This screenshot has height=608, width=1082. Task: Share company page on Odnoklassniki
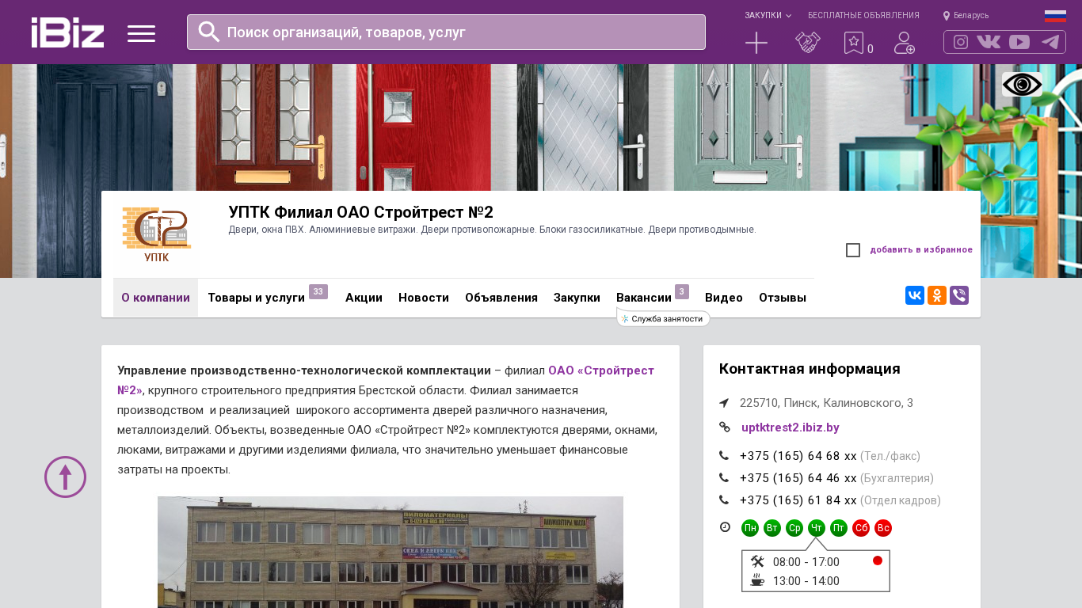click(937, 295)
